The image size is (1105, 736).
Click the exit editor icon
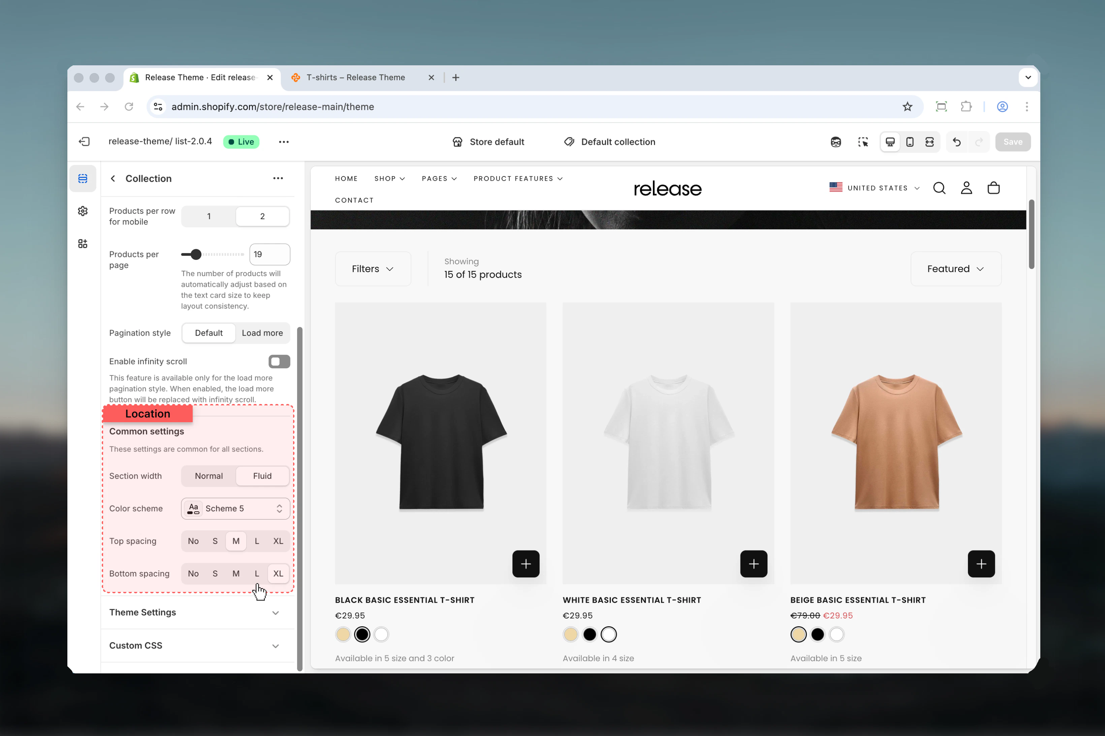84,142
